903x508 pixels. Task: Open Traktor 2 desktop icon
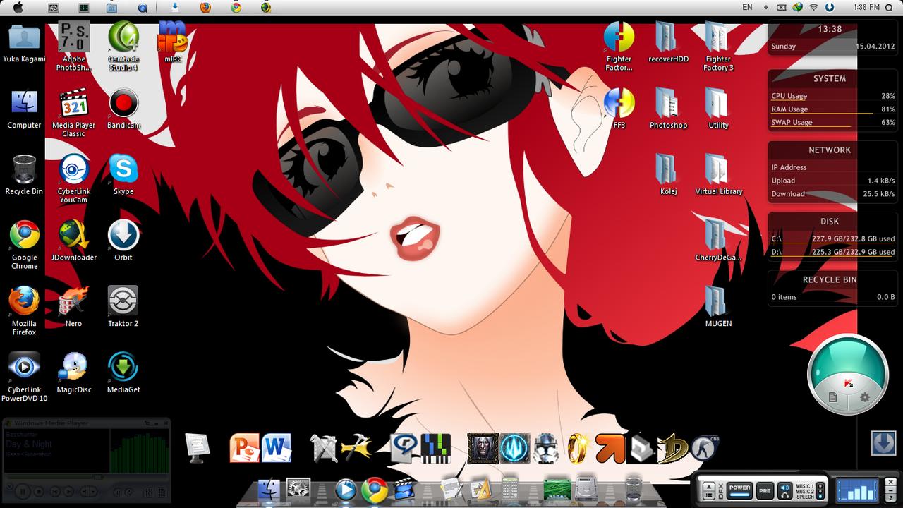pyautogui.click(x=123, y=302)
